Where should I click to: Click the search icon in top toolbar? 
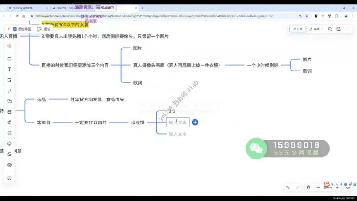331,29
